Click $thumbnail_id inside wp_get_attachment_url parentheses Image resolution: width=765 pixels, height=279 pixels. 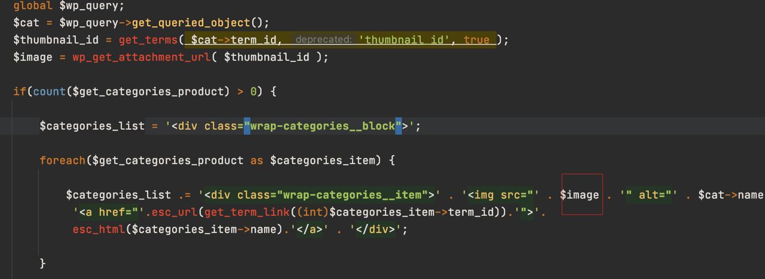267,57
